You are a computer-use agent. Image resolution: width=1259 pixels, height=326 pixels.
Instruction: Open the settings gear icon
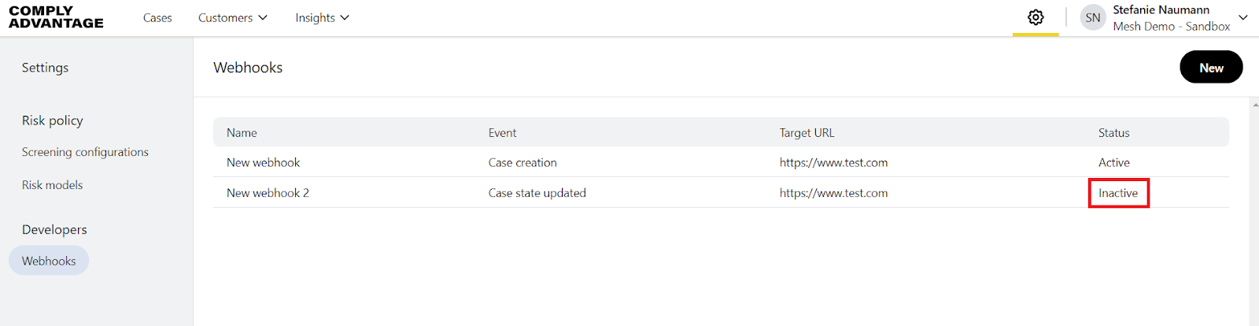pyautogui.click(x=1036, y=17)
